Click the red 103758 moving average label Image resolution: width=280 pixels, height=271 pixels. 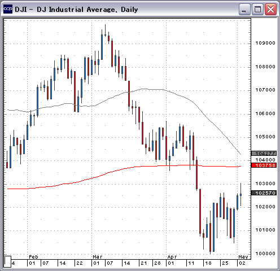(264, 165)
